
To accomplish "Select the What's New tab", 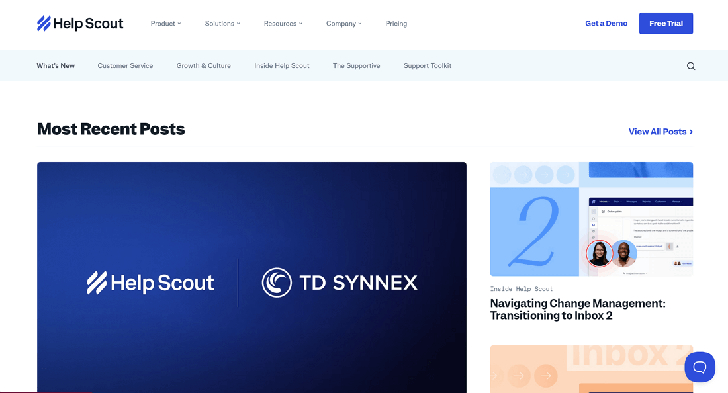I will coord(56,66).
